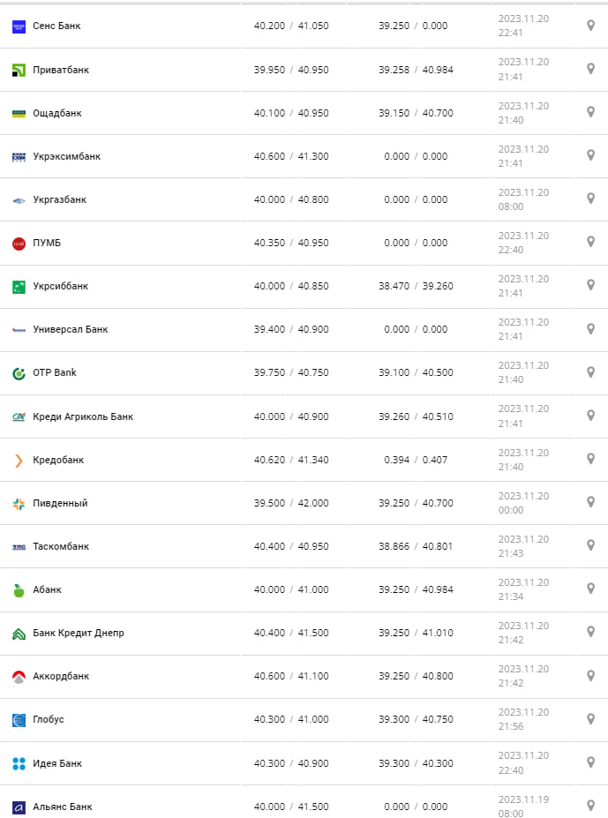Open map pin for Ощадбанк row
Image resolution: width=608 pixels, height=818 pixels.
coord(591,112)
